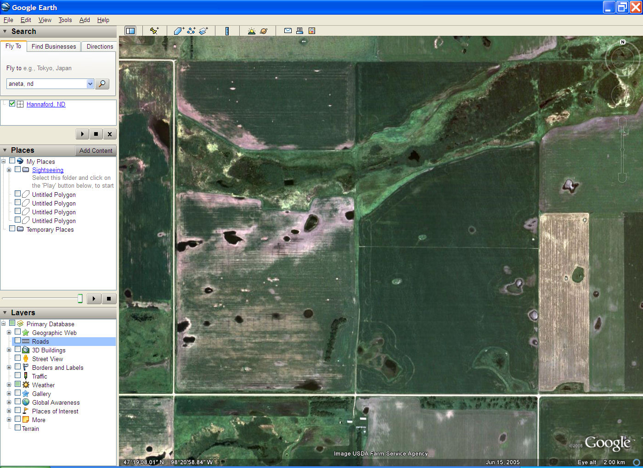Click the Street View camera icon
Viewport: 643px width, 468px height.
[x=26, y=359]
